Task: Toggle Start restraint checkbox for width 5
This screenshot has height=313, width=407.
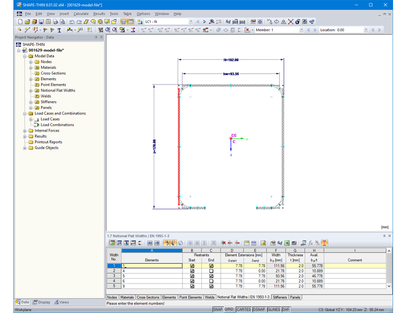Action: [x=192, y=286]
